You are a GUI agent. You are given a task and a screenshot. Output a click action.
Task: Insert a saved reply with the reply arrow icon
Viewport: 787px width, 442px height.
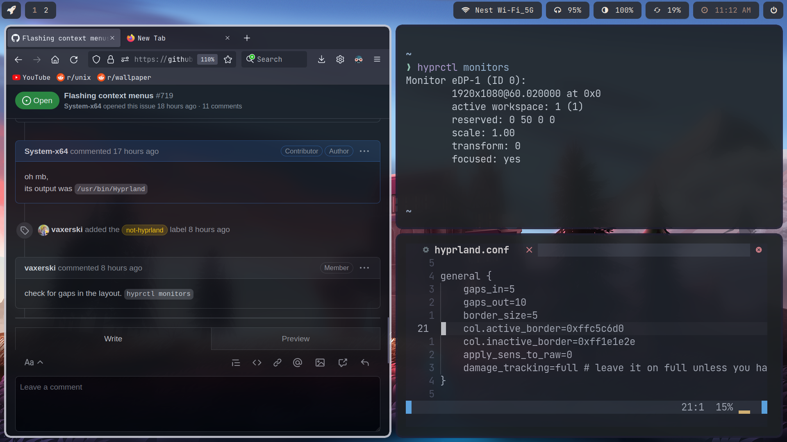[365, 363]
